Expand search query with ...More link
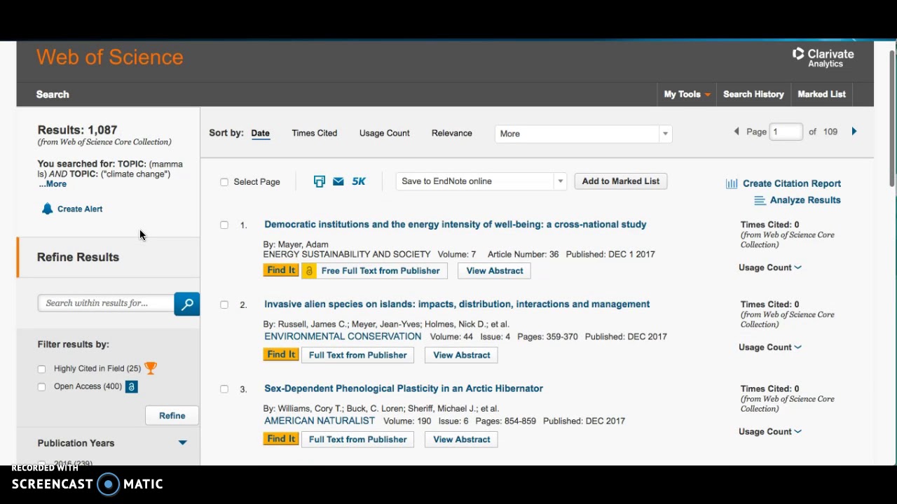 (x=53, y=184)
